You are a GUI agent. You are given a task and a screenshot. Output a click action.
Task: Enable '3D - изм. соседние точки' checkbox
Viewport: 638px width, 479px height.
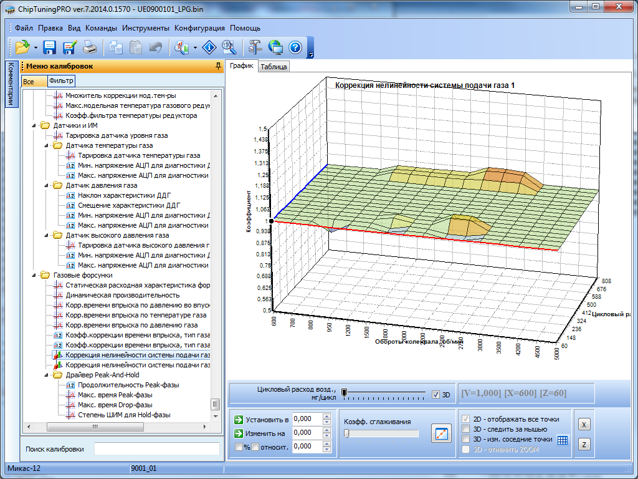465,439
